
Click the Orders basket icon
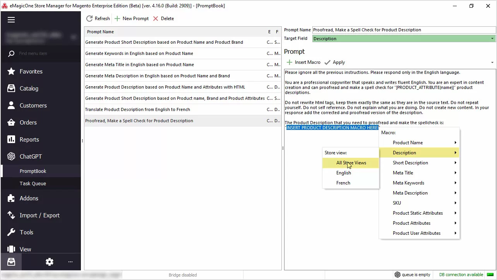pos(11,123)
